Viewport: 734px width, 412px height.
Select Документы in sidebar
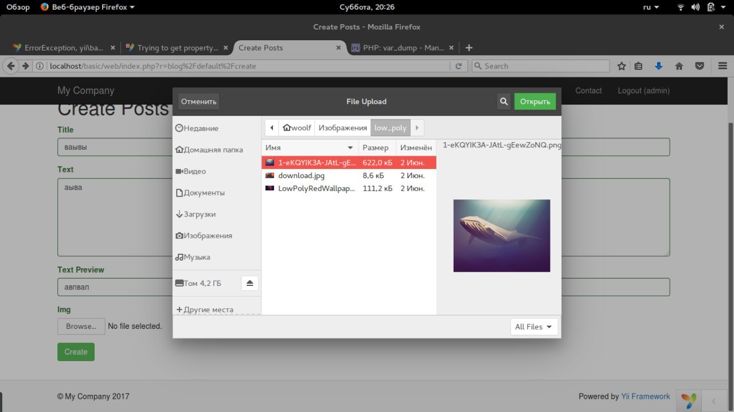click(217, 193)
